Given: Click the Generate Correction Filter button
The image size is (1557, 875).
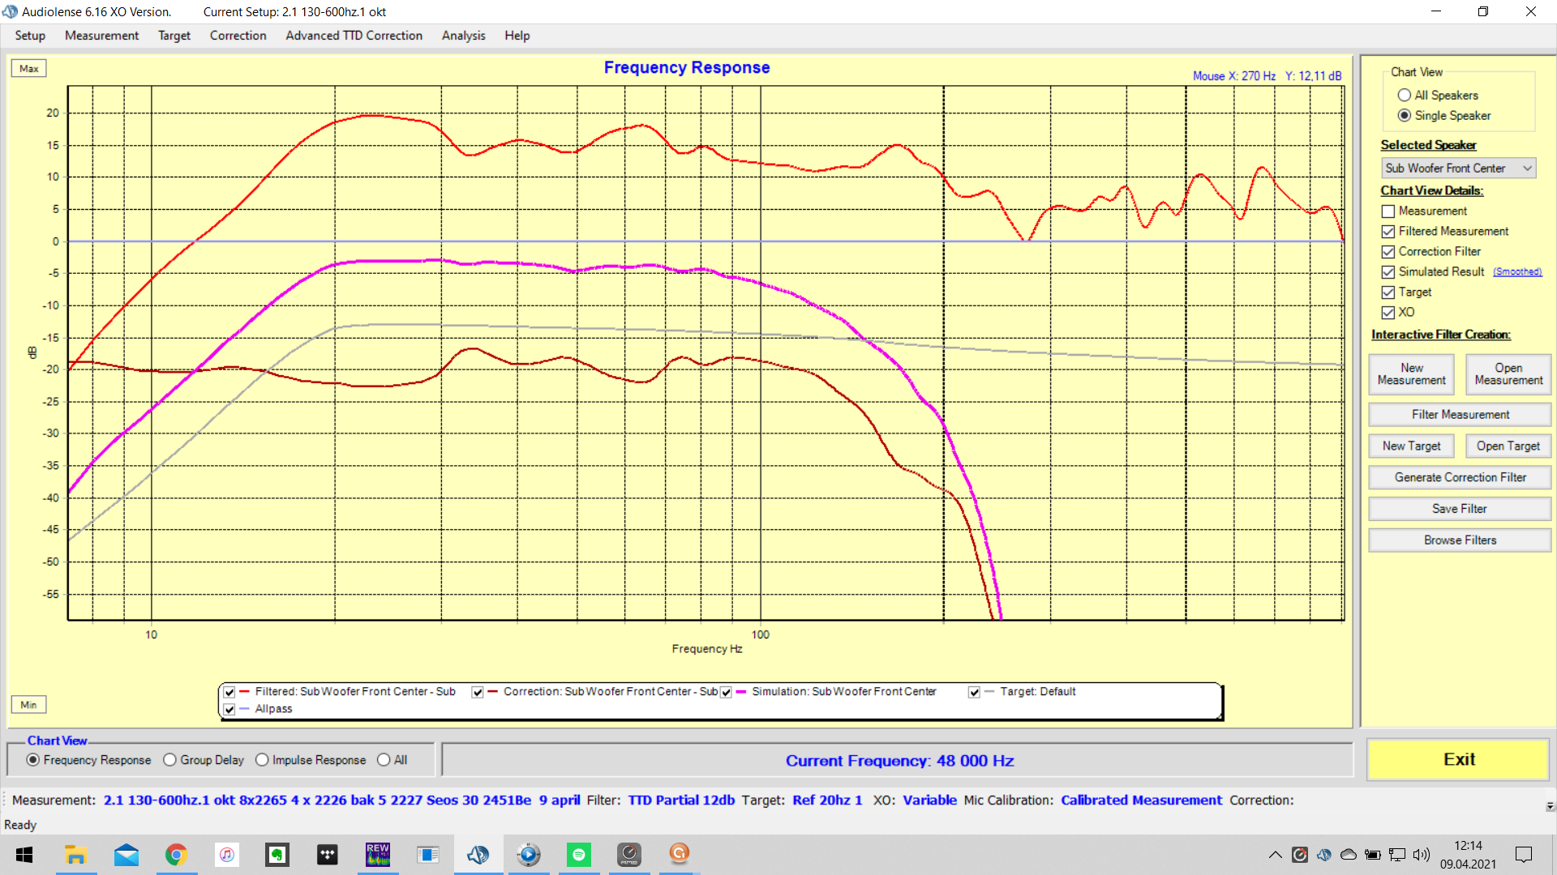Looking at the screenshot, I should 1460,477.
